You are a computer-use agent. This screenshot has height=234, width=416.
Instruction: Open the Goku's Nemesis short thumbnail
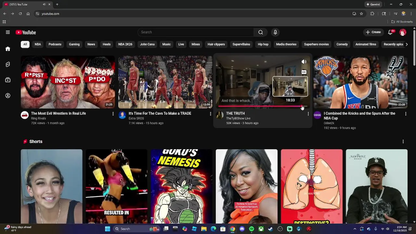point(181,187)
